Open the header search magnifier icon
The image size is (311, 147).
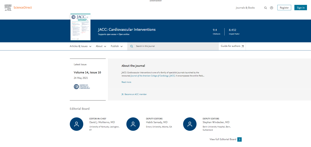266,8
